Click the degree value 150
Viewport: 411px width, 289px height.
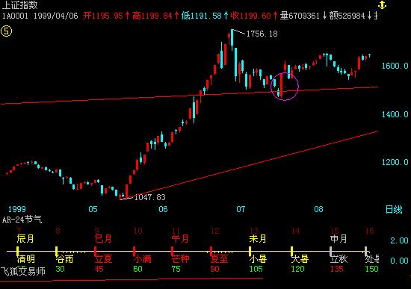(372, 269)
